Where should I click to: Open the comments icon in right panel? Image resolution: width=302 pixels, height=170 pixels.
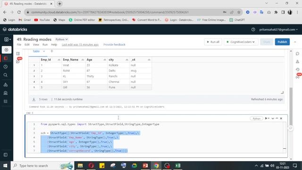point(298,54)
